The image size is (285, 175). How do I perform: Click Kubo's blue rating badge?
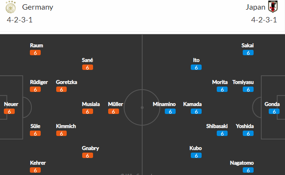pyautogui.click(x=196, y=155)
